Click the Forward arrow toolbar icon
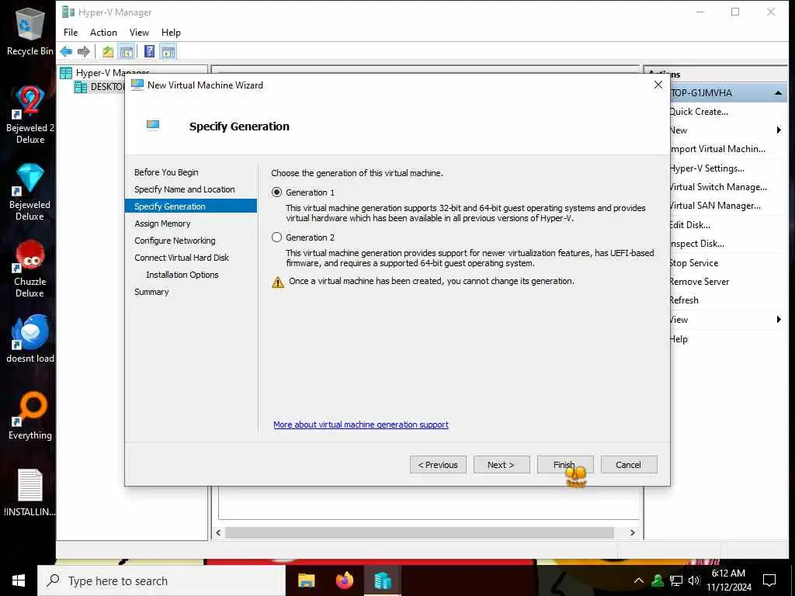Image resolution: width=795 pixels, height=596 pixels. 84,51
